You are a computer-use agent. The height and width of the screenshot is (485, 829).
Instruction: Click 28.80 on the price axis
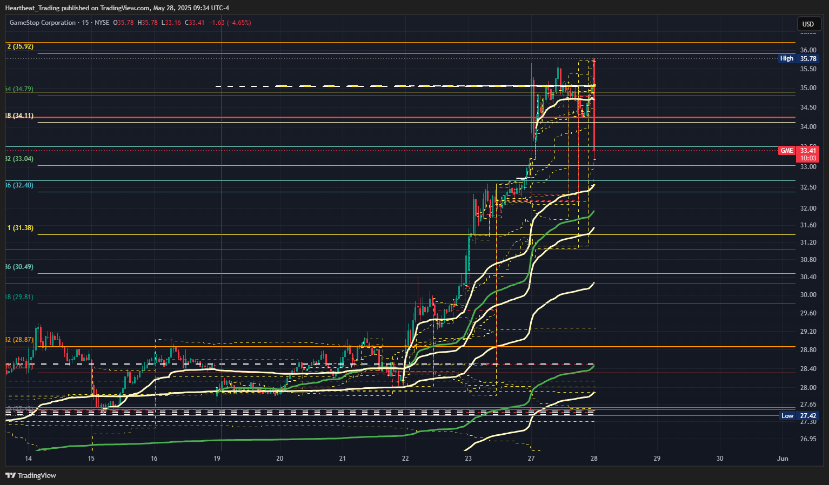tap(808, 350)
